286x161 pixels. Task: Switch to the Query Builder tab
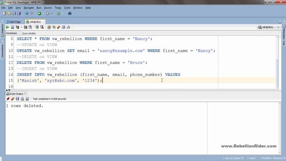[x=29, y=34]
